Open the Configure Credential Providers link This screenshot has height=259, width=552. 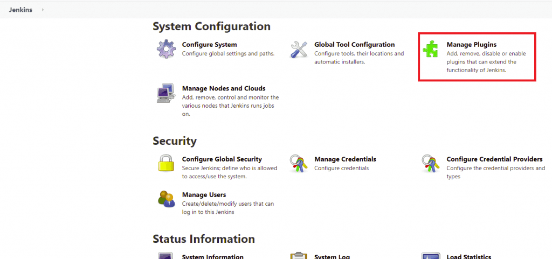[x=495, y=159]
